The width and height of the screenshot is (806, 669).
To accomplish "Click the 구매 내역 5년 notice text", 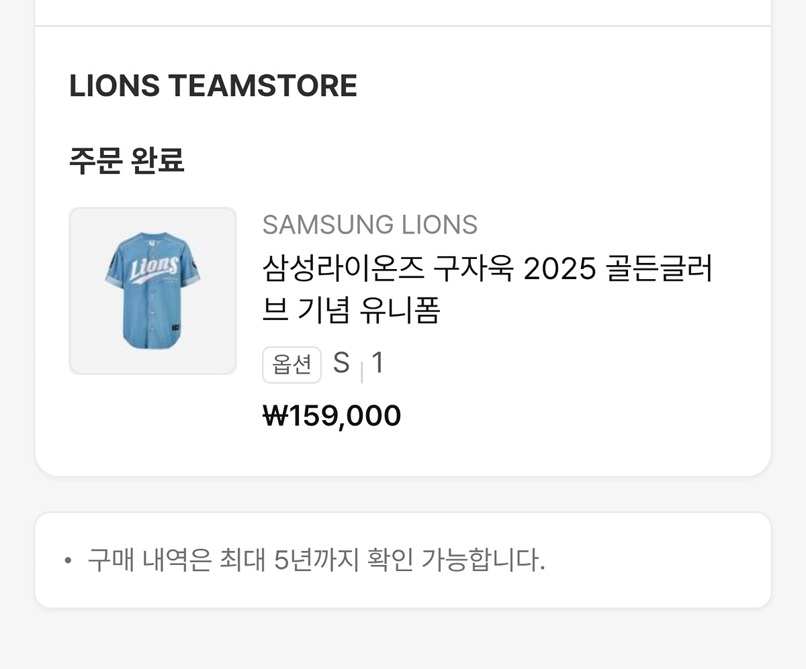I will click(x=316, y=560).
